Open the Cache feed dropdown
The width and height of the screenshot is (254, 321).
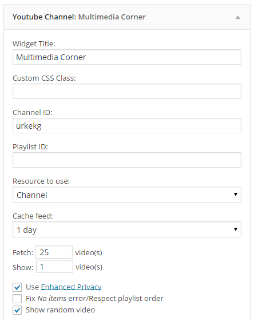coord(127,229)
